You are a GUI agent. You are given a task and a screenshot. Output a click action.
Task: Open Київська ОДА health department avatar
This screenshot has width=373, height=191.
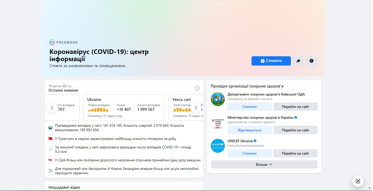pos(218,99)
